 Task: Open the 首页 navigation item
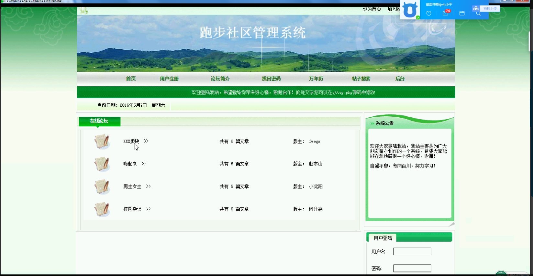point(131,79)
